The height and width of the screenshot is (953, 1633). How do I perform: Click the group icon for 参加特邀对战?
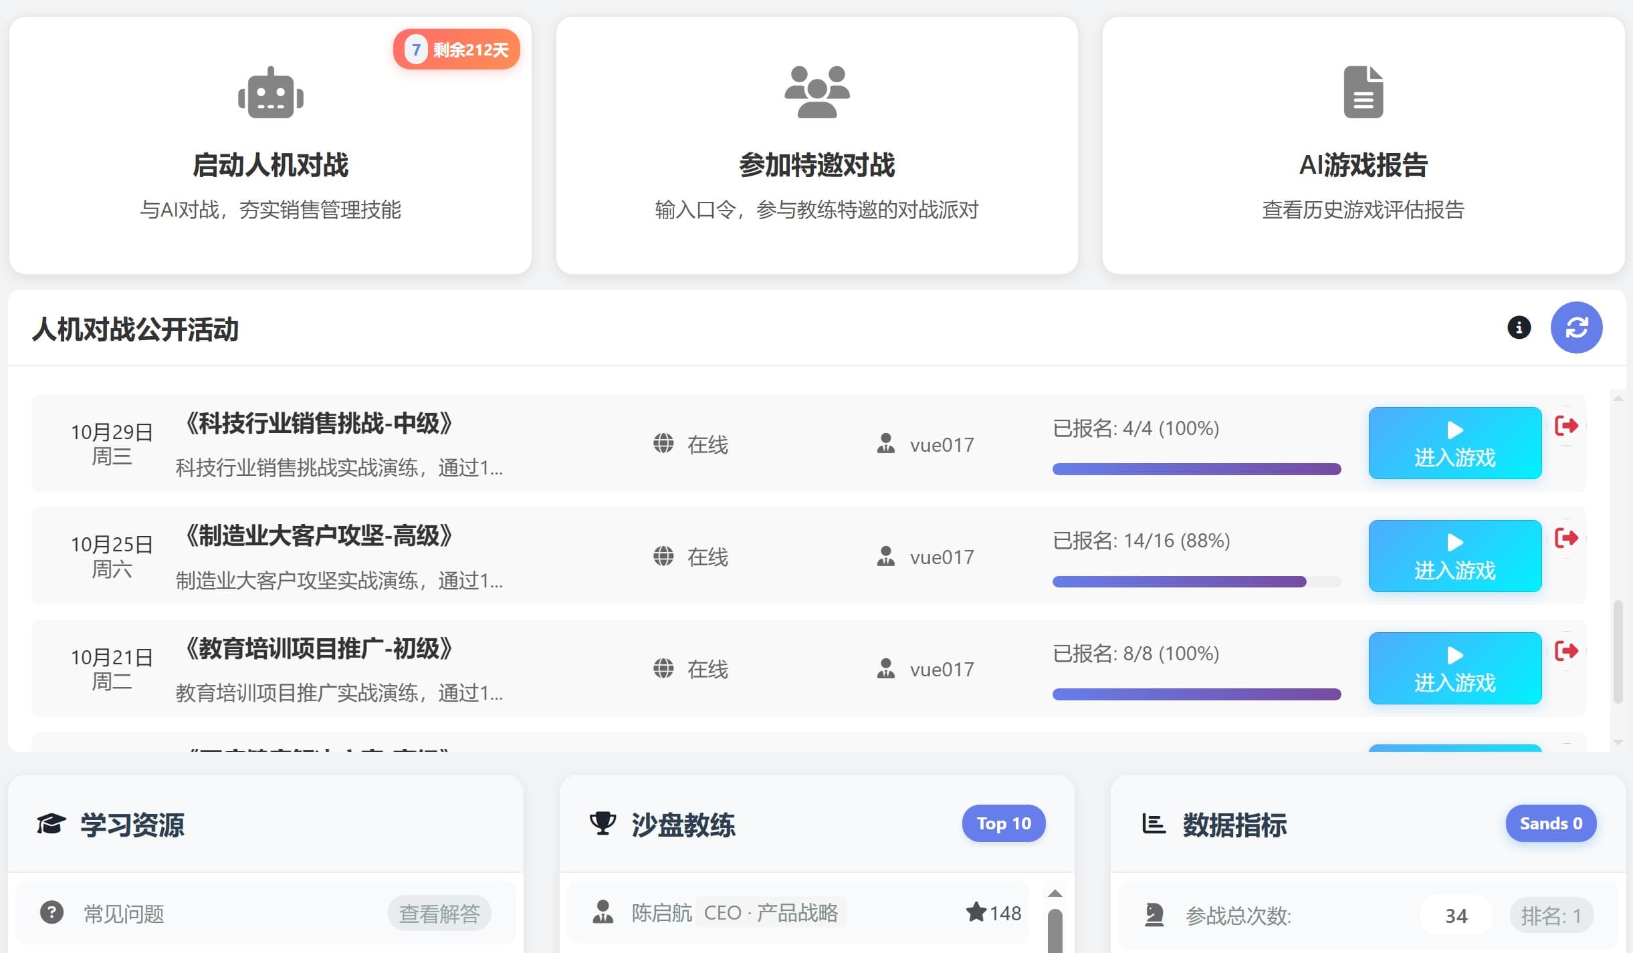tap(816, 92)
